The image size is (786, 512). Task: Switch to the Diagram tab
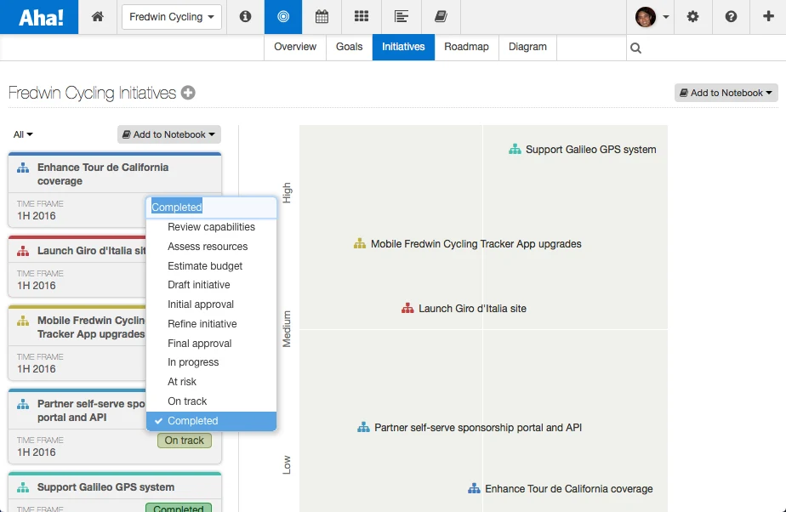pos(527,47)
